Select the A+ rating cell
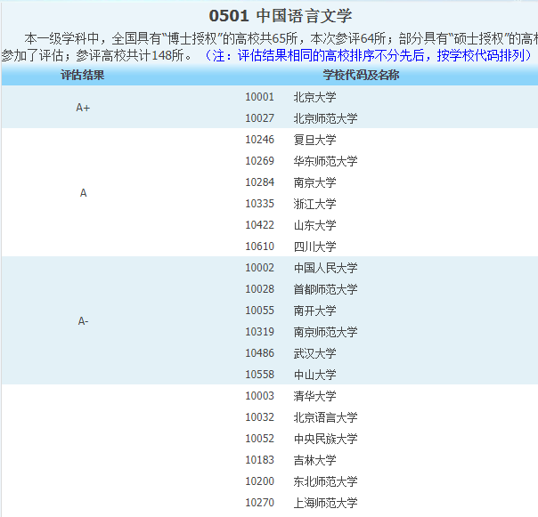538x517 pixels. (83, 108)
